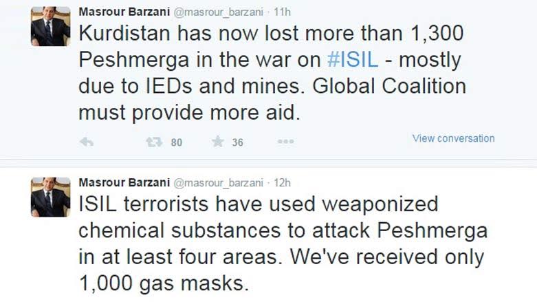Reply to the tweet about 1,300 Peshmerga
This screenshot has height=302, width=537.
pyautogui.click(x=87, y=142)
